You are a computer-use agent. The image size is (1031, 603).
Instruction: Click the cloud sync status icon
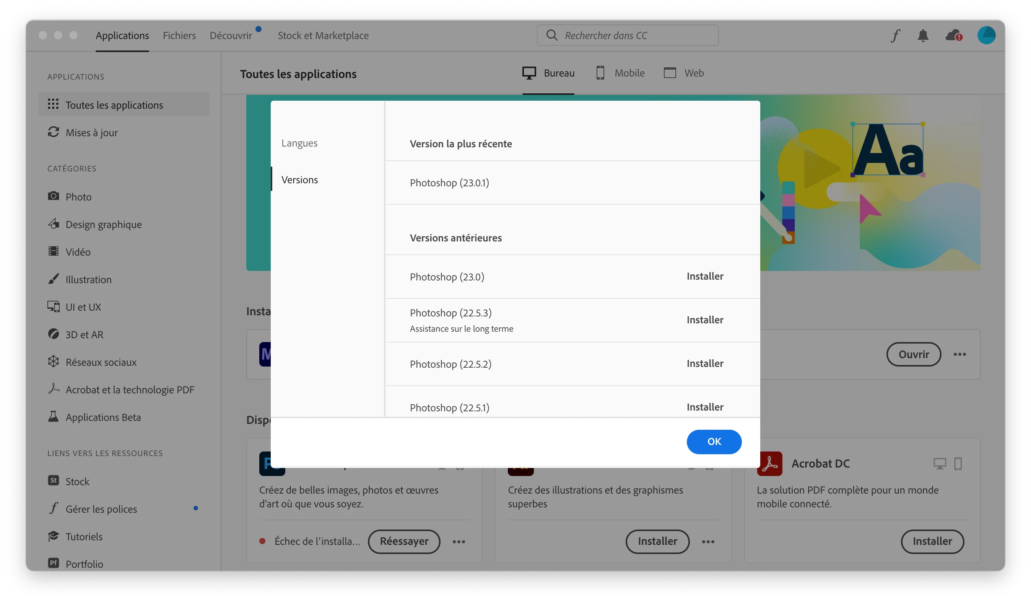click(x=953, y=36)
